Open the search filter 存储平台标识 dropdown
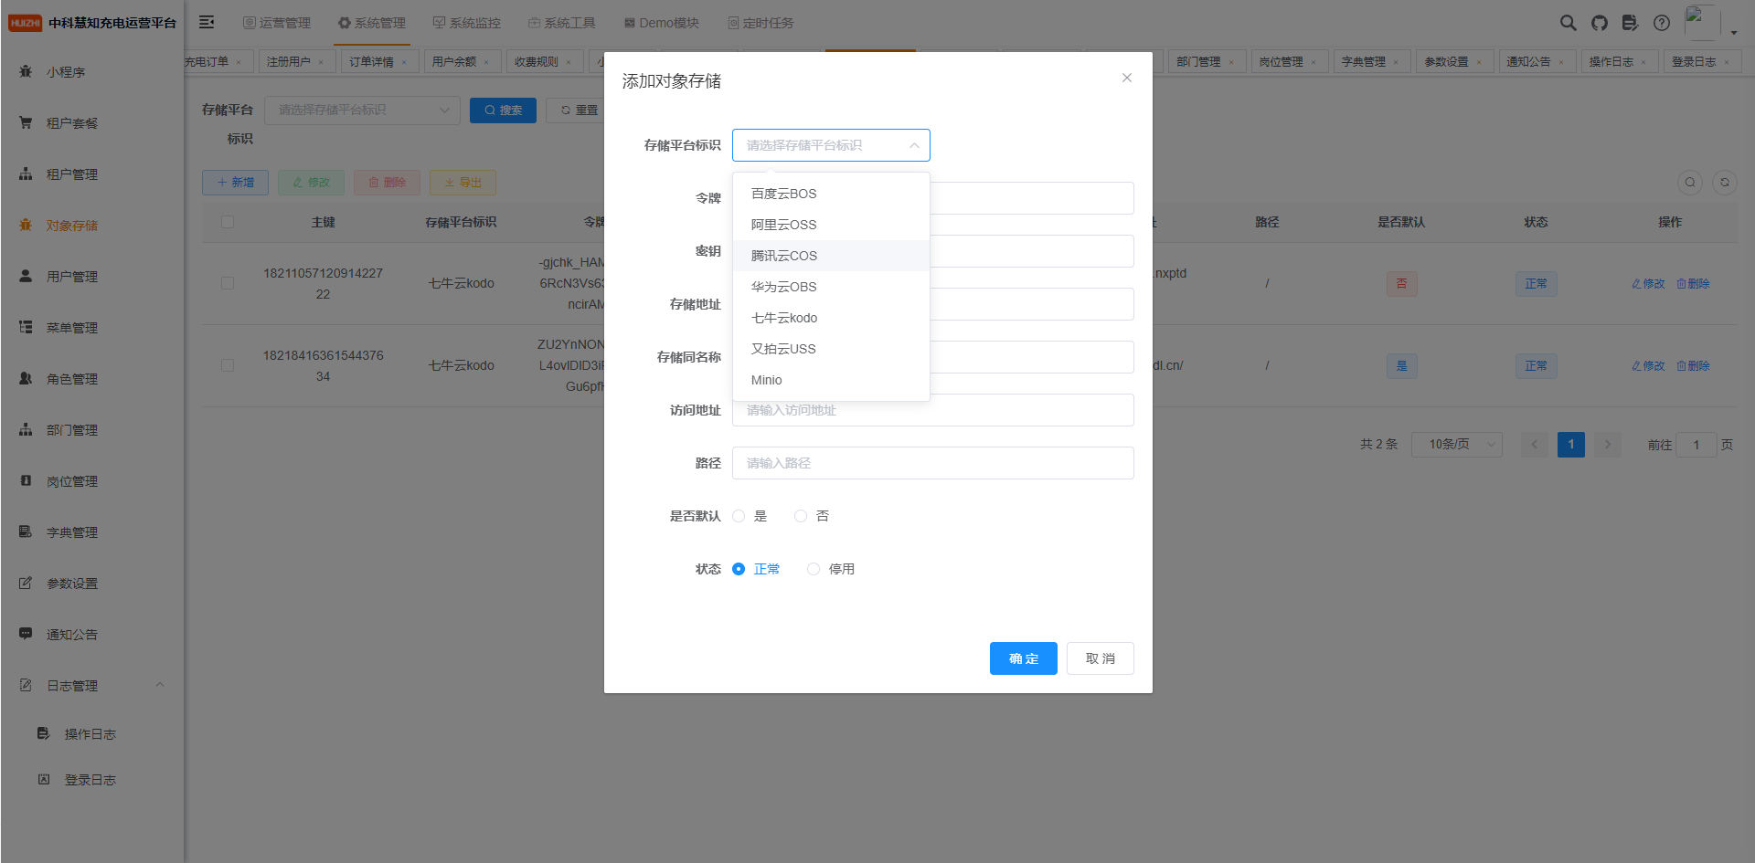The image size is (1755, 863). tap(362, 110)
